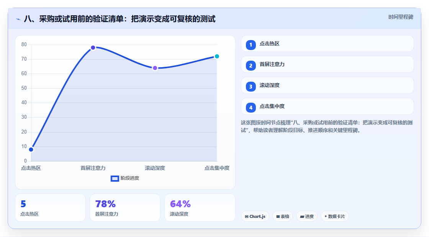Click the Chart.js tag chip
The image size is (429, 237).
click(x=255, y=216)
